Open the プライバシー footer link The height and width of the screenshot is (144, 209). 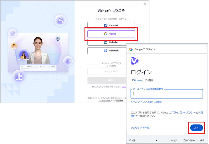(189, 140)
